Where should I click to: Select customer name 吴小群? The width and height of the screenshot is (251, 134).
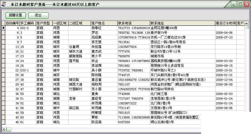[96, 70]
